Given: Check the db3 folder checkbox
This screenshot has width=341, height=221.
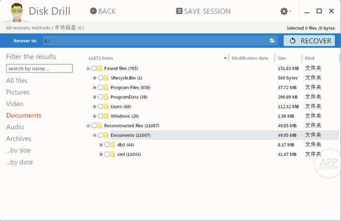Looking at the screenshot, I should 107,145.
